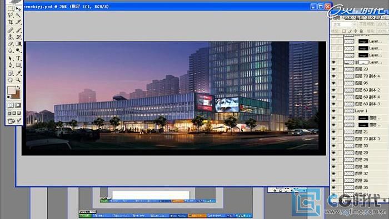Screen dimensions: 389x219
Task: Switch to Standard Screen mode
Action: coord(9,113)
